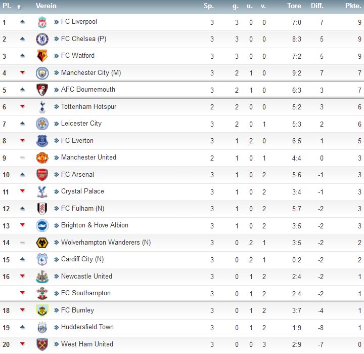The width and height of the screenshot is (364, 354).
Task: Click the Tore column header
Action: click(294, 6)
